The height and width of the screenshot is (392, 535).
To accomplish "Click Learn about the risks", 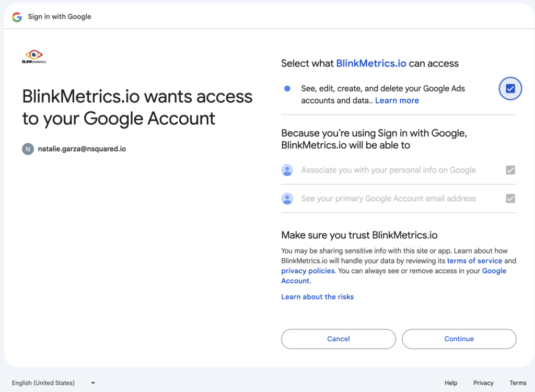I will click(317, 296).
